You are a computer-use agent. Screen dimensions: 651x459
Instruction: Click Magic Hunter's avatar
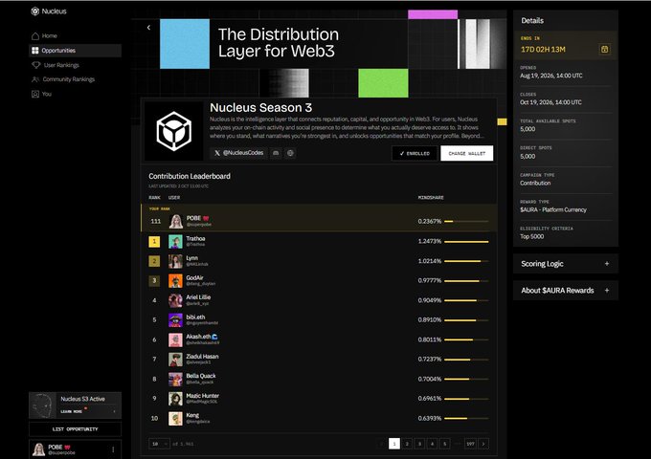click(175, 399)
